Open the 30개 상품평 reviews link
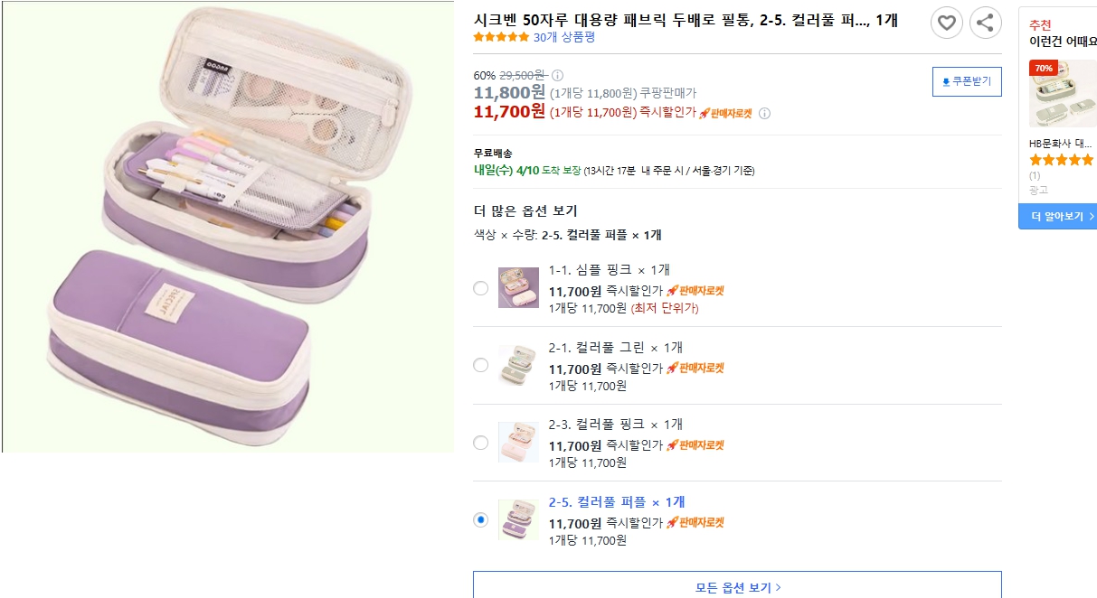Viewport: 1097px width, 598px height. [563, 37]
